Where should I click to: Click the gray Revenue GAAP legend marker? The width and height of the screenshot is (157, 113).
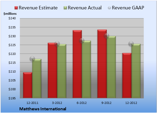coord(109,8)
